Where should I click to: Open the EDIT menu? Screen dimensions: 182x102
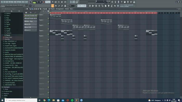(4, 2)
